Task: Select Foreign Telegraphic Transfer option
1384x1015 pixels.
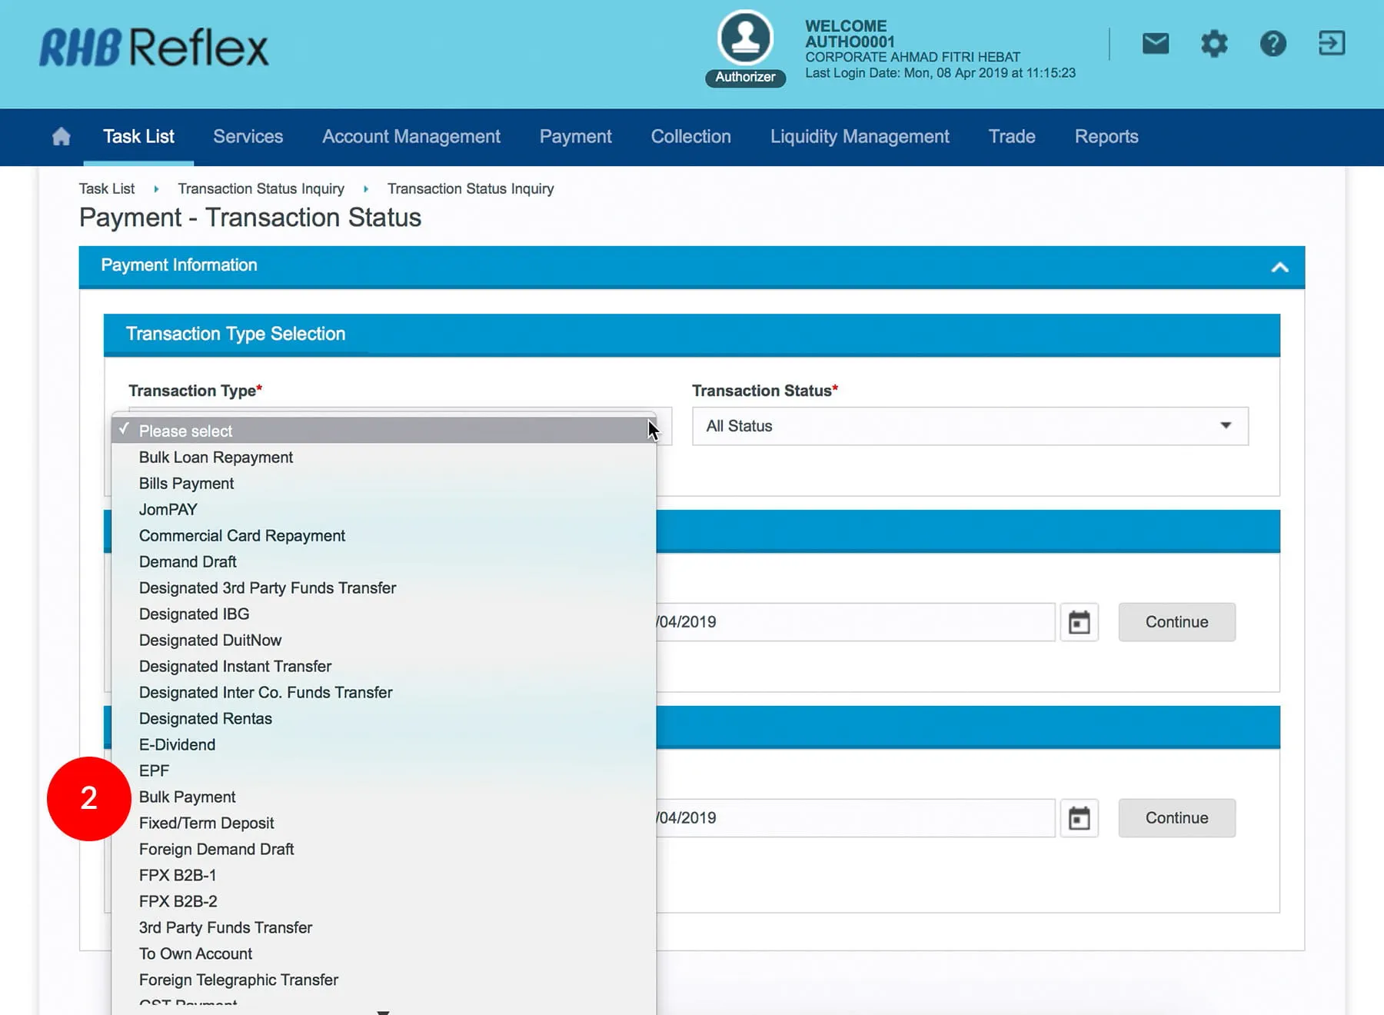Action: click(238, 980)
